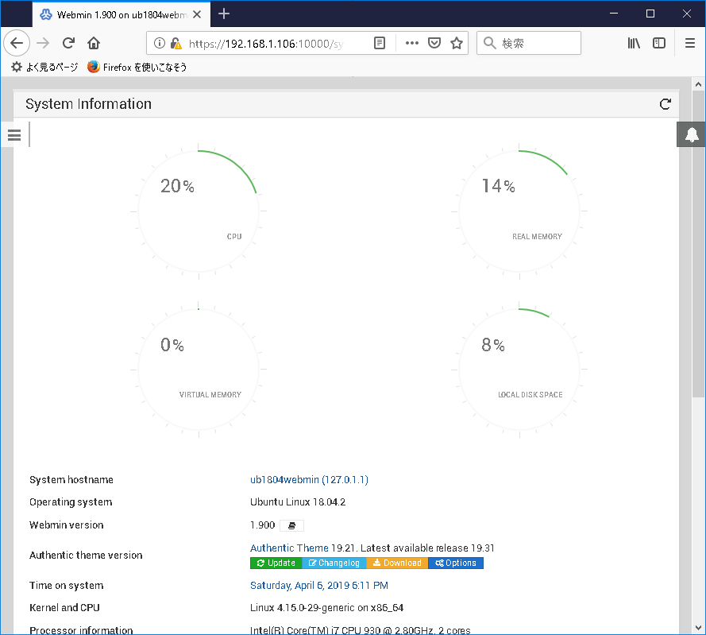View the theme Changelog button
The width and height of the screenshot is (706, 635).
[334, 563]
